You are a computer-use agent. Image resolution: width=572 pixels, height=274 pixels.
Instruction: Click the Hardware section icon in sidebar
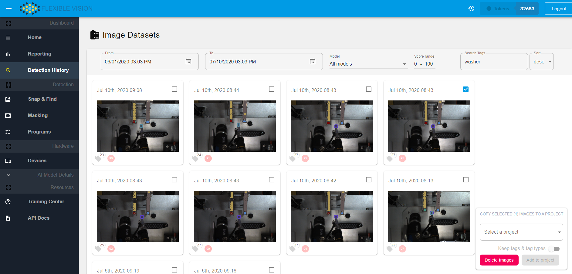(8, 147)
